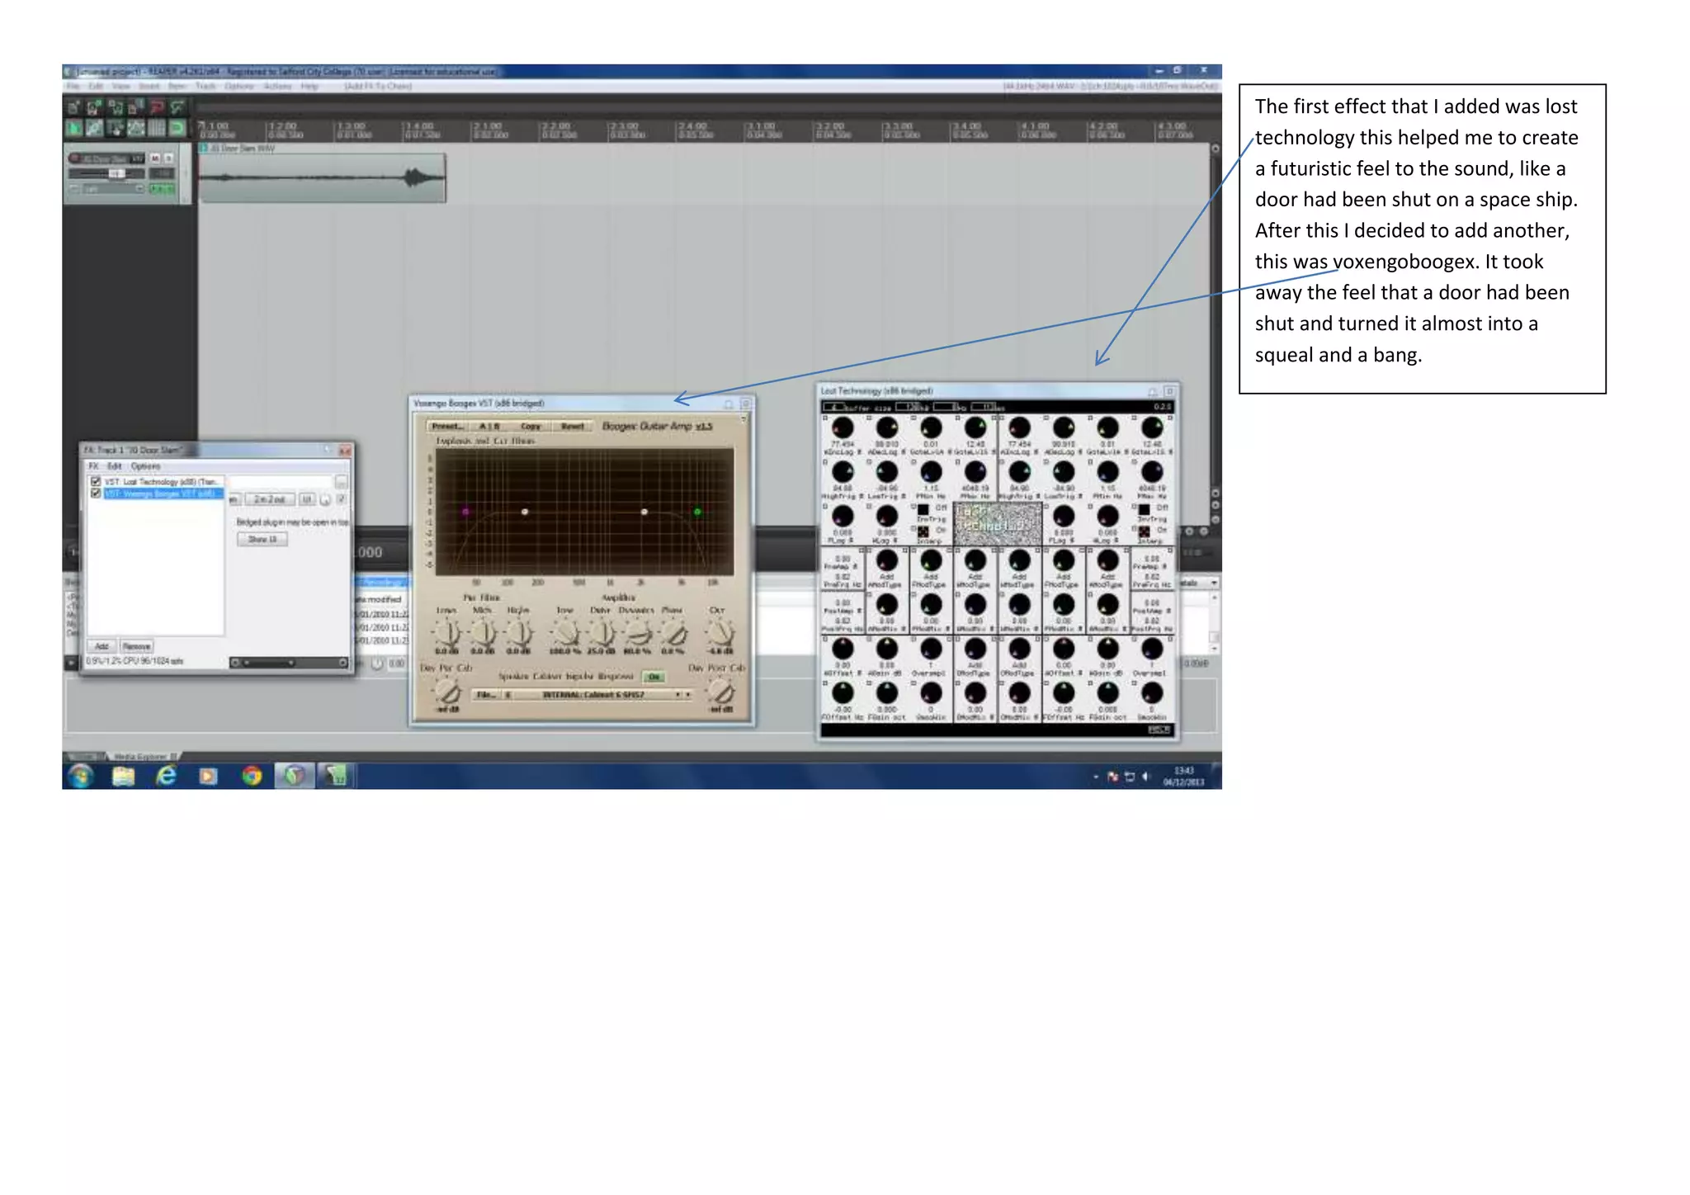1690x1195 pixels.
Task: Mute the Door Slam track
Action: pos(154,158)
